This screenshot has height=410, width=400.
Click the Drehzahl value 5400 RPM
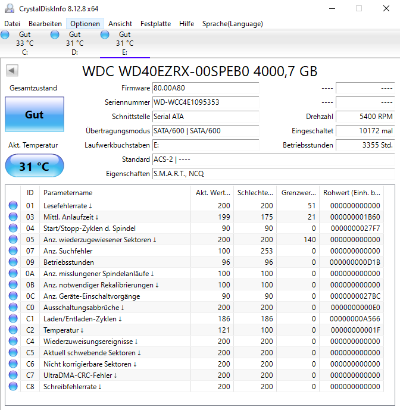[x=365, y=117]
